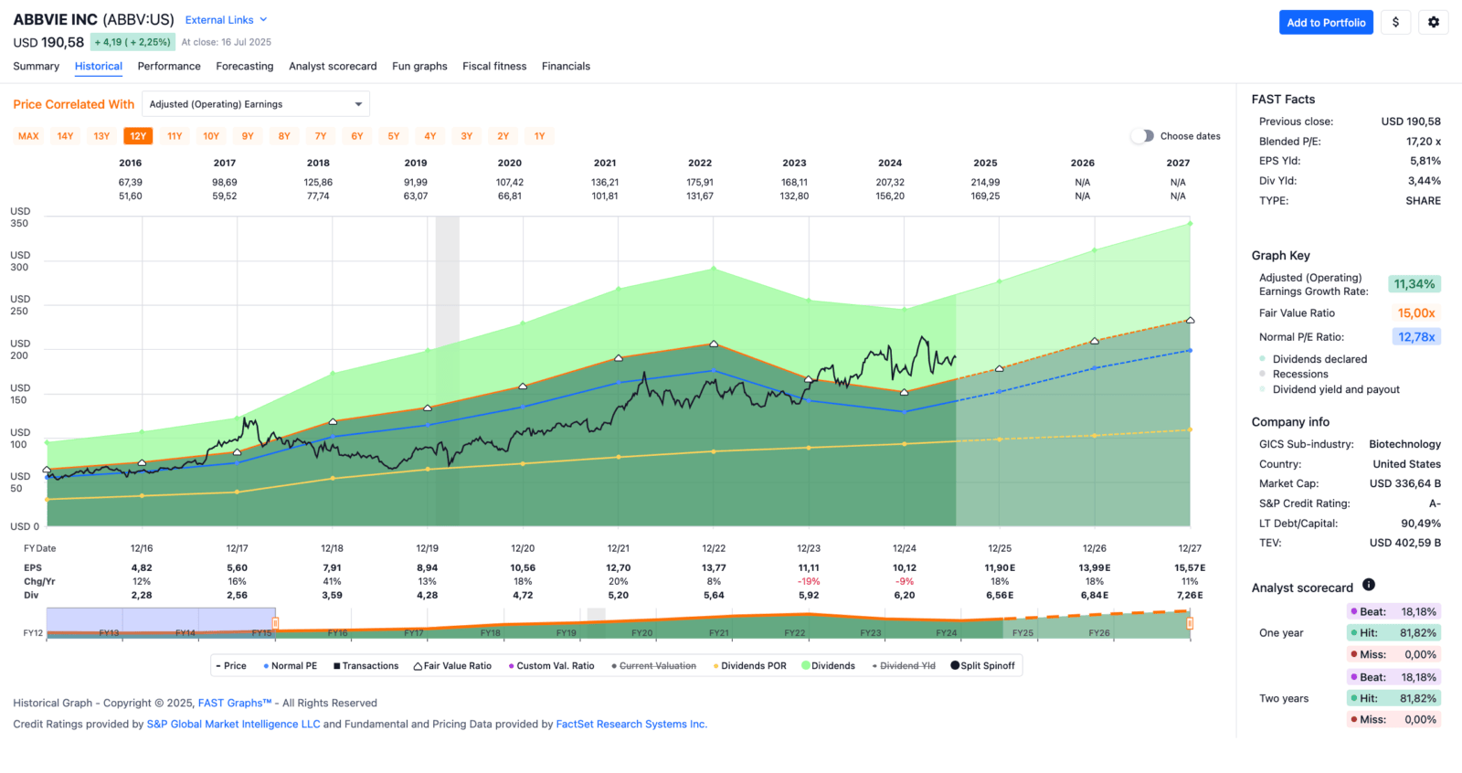The width and height of the screenshot is (1462, 773).
Task: Click right handle of timeline range slider
Action: click(x=1190, y=623)
